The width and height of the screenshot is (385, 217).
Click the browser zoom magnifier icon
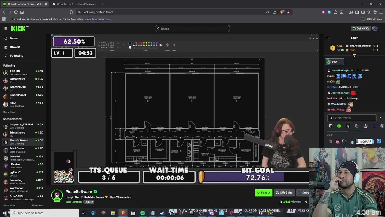tap(267, 12)
